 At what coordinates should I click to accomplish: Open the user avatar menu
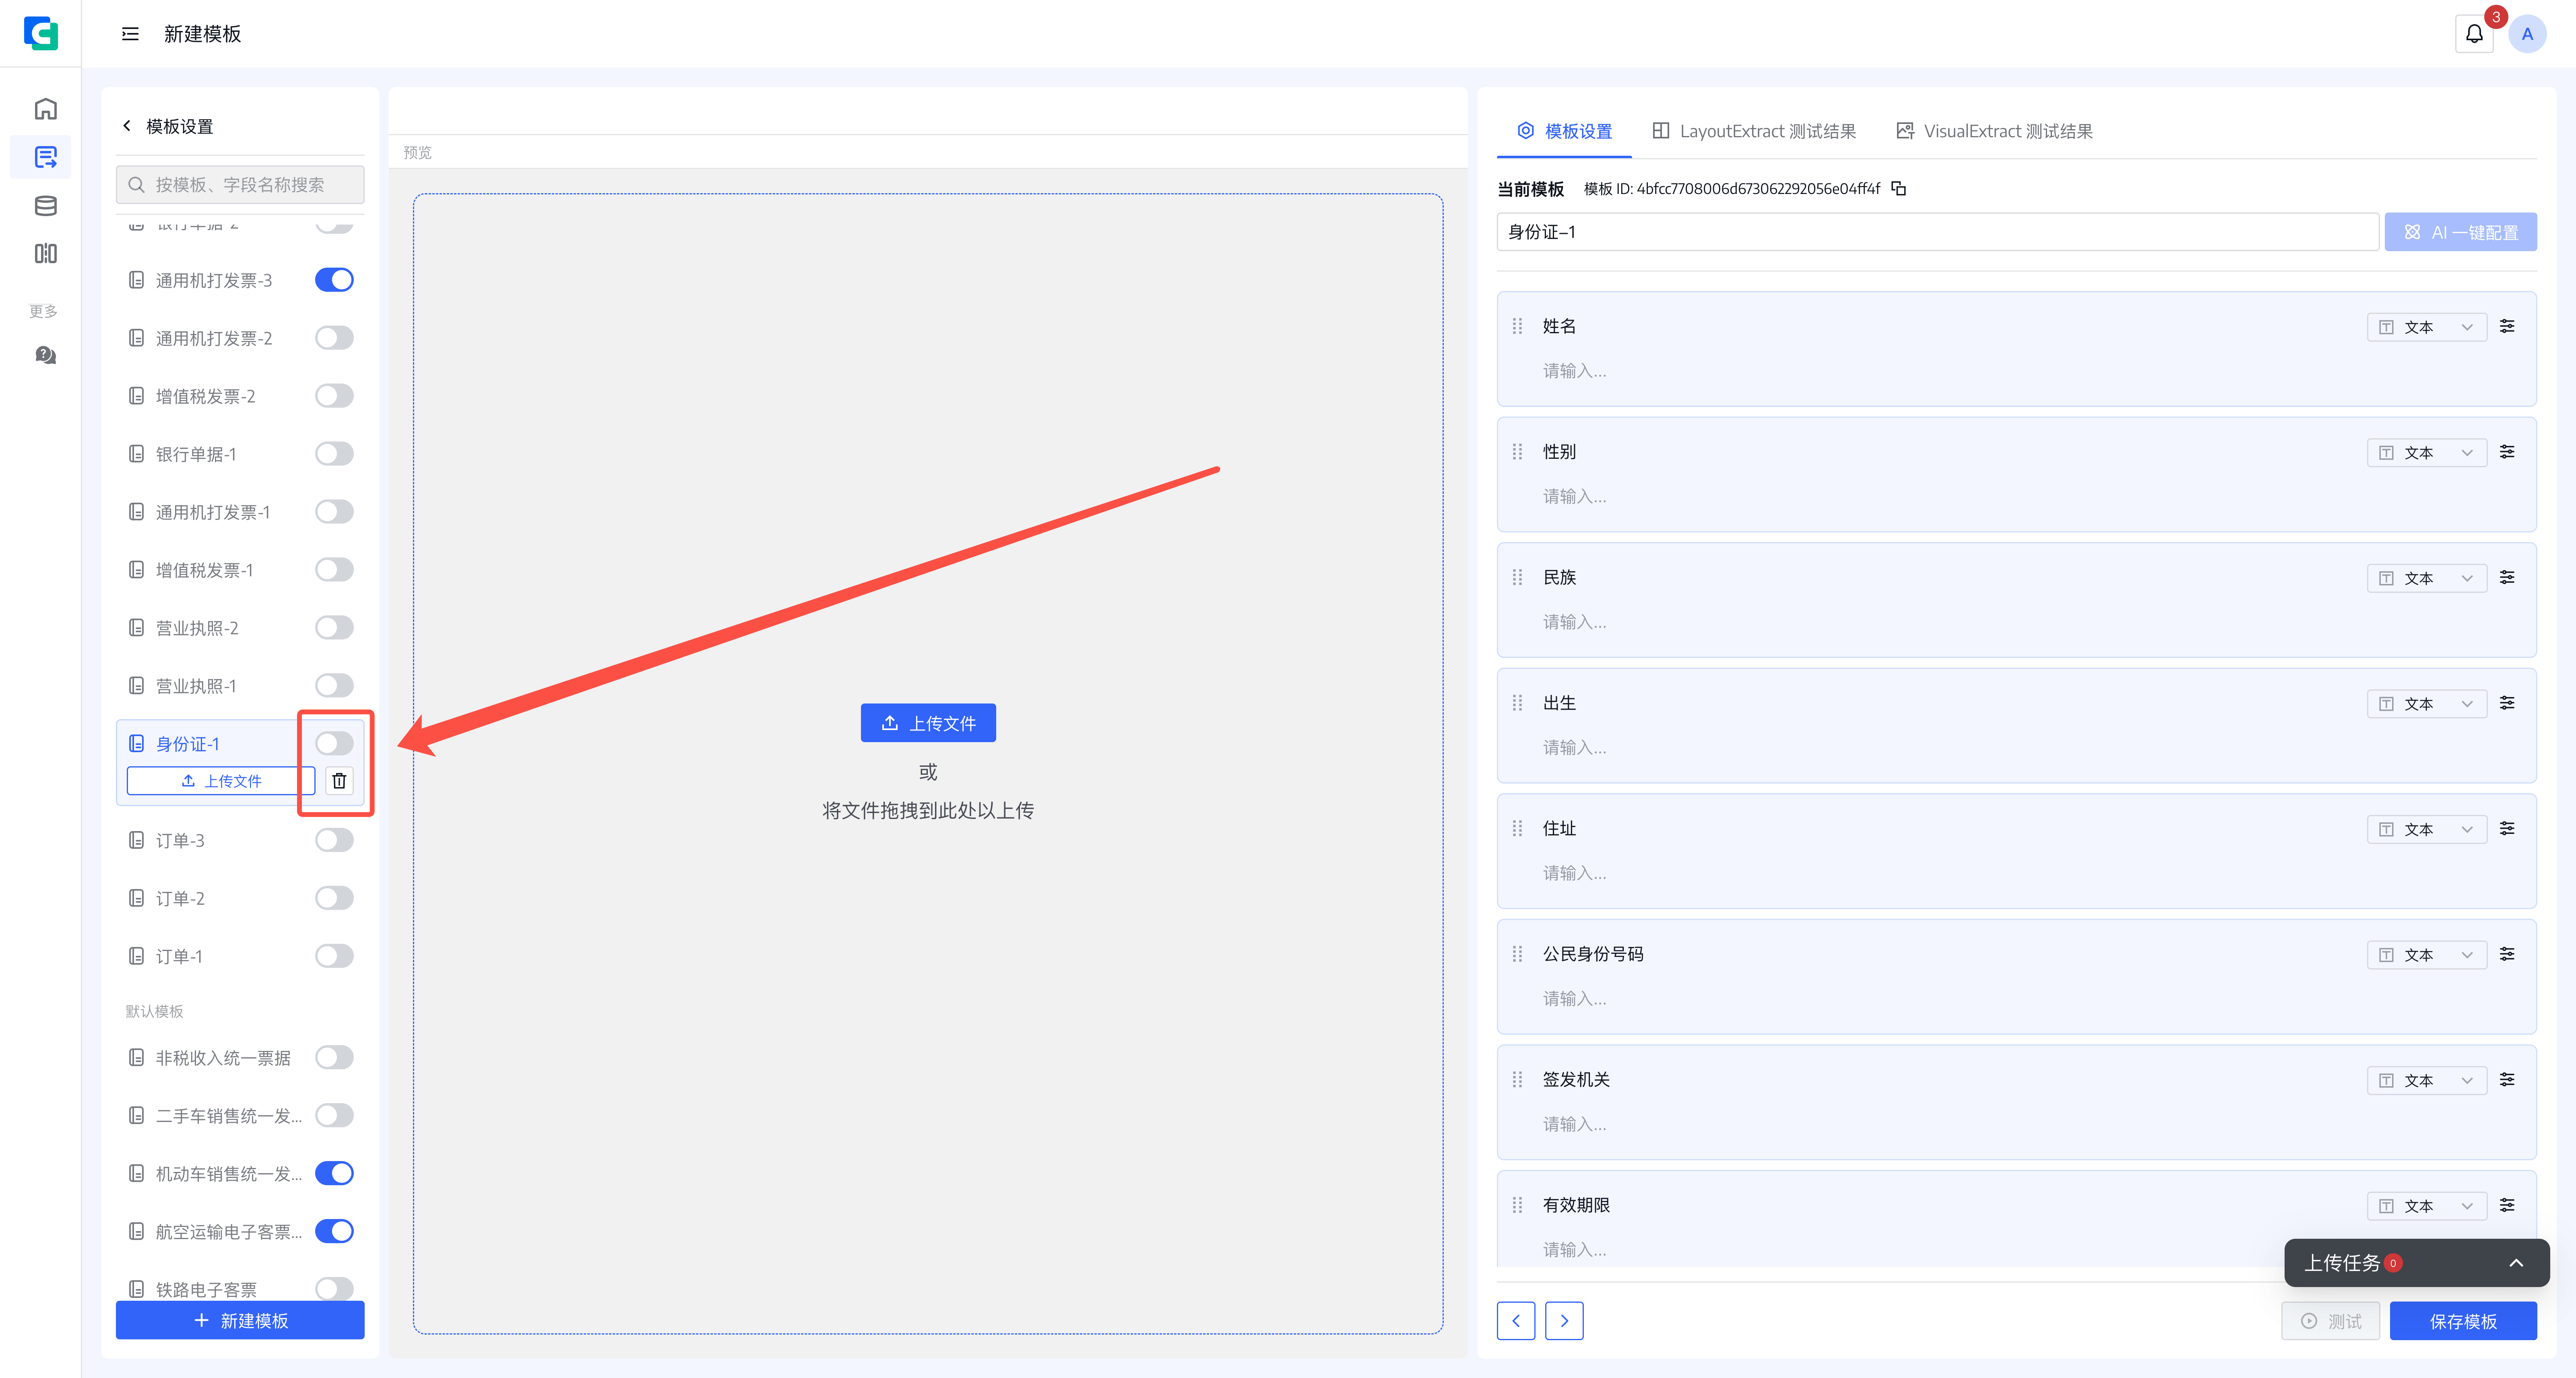[x=2527, y=34]
